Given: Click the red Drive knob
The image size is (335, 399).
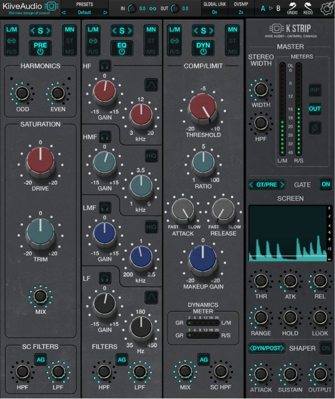Looking at the screenshot, I should [x=40, y=162].
